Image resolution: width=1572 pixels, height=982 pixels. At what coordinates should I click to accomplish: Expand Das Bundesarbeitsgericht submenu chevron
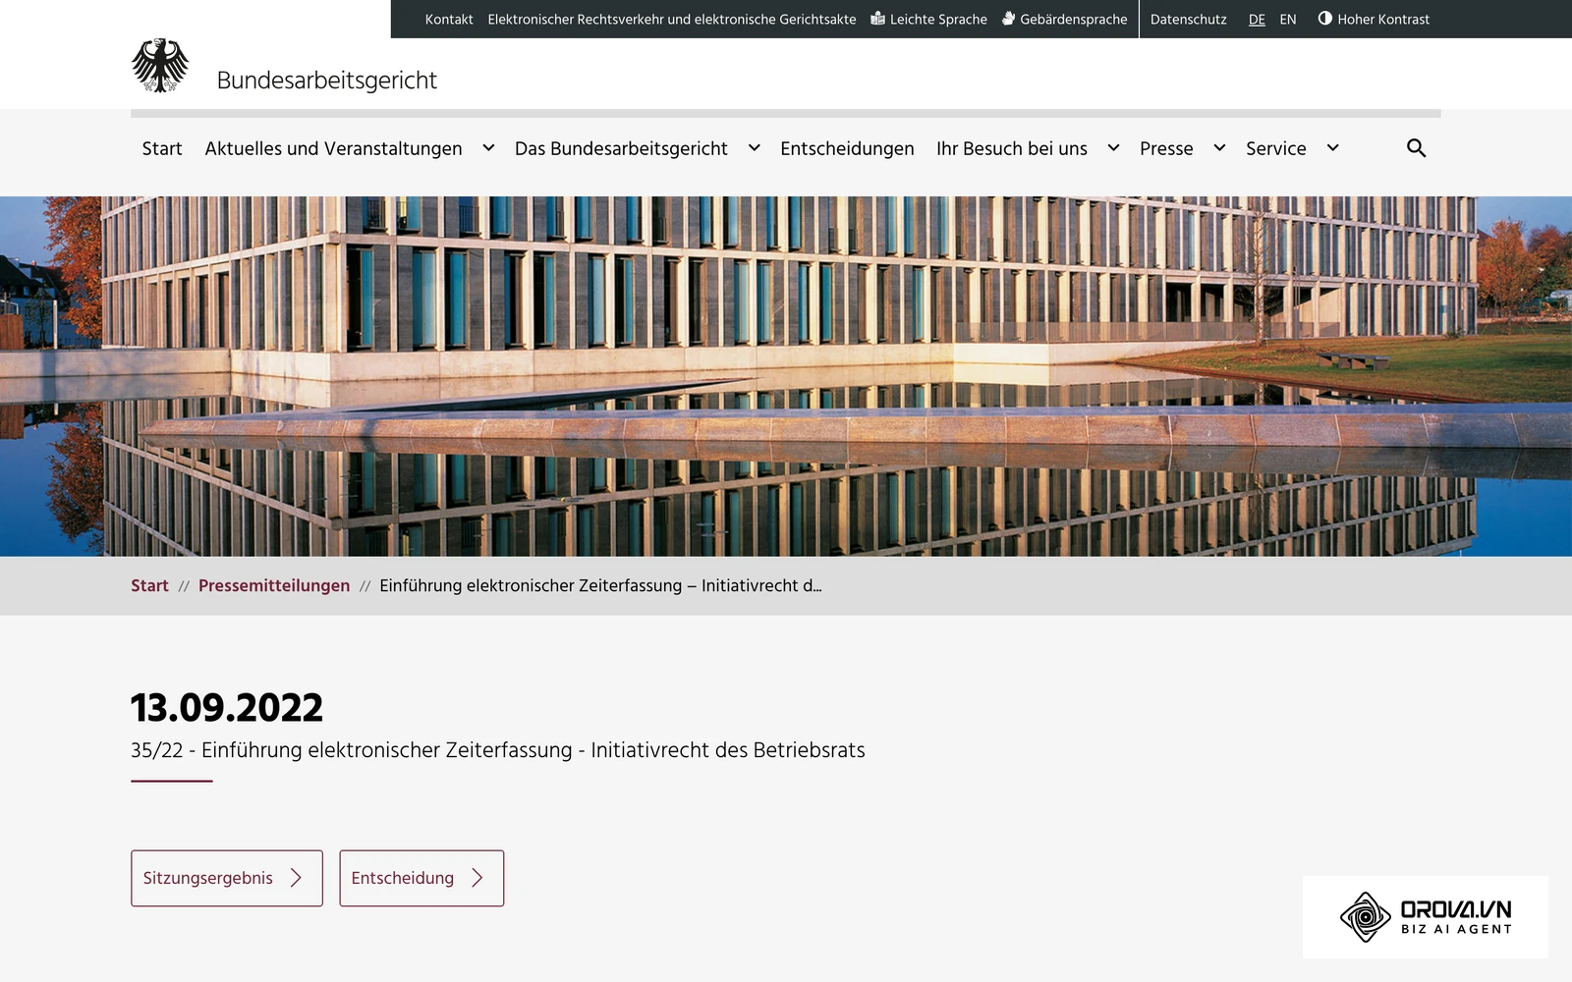tap(755, 148)
